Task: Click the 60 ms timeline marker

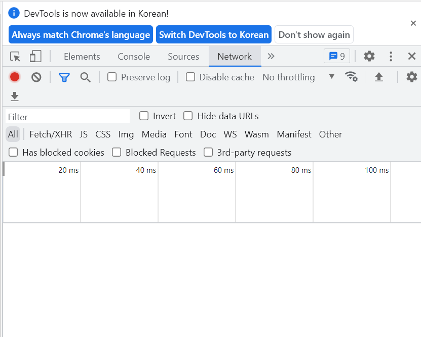Action: coord(223,170)
